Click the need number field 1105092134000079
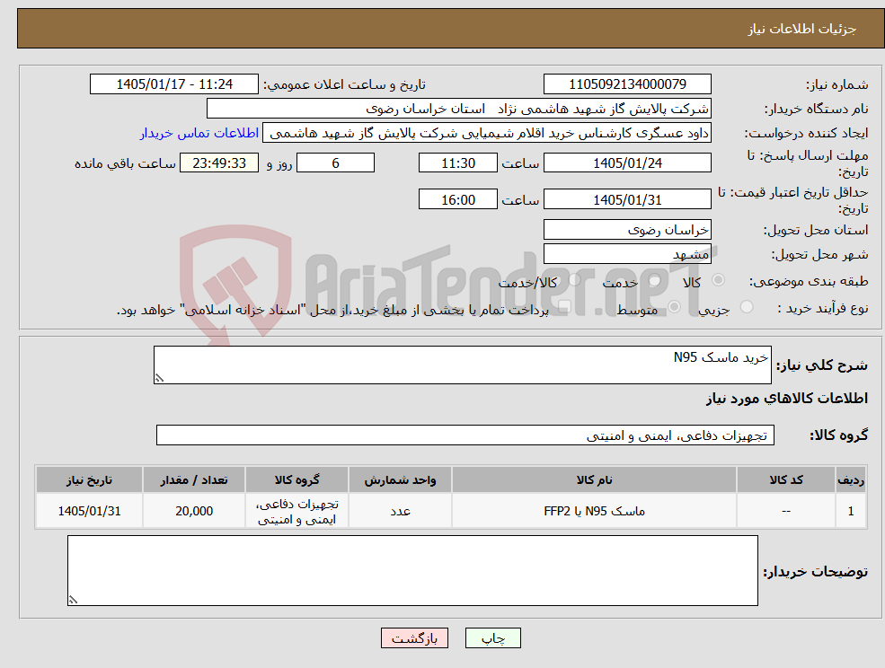The height and width of the screenshot is (668, 885). tap(627, 84)
